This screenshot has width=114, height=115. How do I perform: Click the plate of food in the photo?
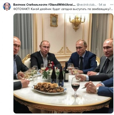pyautogui.click(x=49, y=88)
